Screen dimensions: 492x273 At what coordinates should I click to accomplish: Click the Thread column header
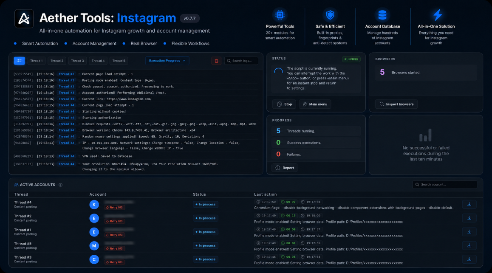pyautogui.click(x=21, y=194)
